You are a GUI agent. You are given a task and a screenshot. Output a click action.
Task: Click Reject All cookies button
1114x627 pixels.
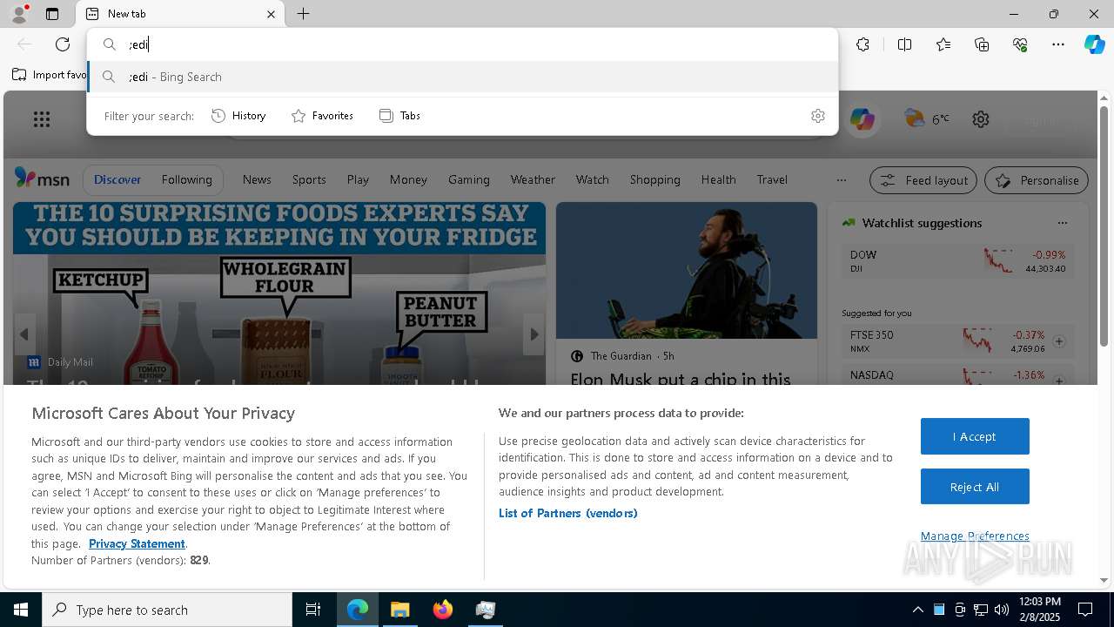[x=975, y=487]
